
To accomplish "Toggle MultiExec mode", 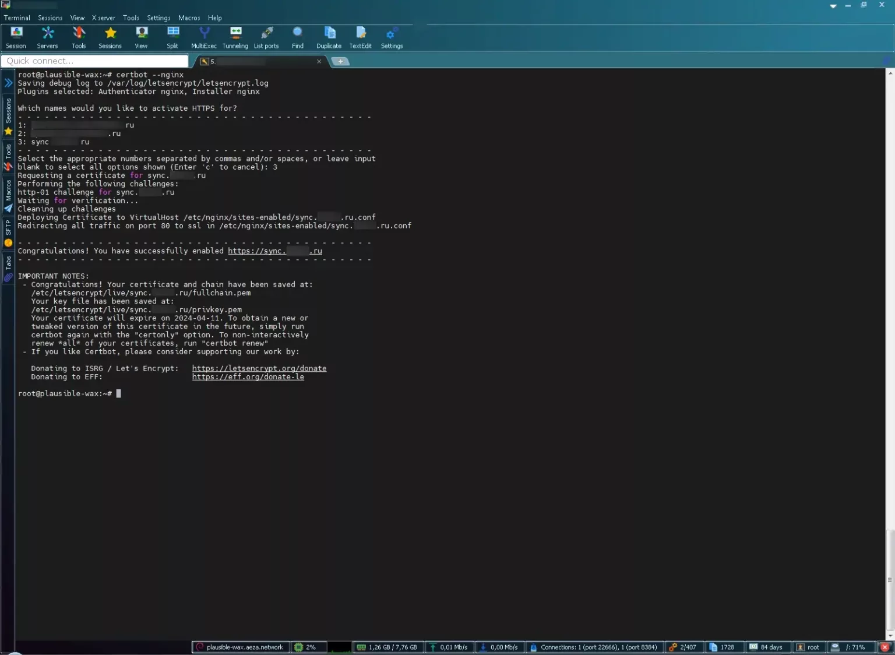I will (203, 37).
